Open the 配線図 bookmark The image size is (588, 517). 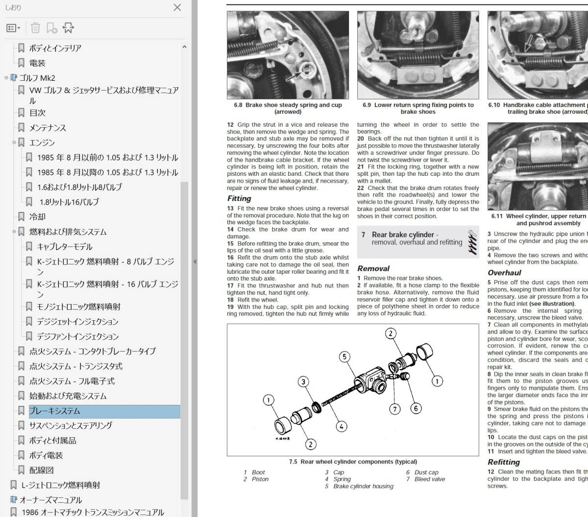tap(41, 470)
